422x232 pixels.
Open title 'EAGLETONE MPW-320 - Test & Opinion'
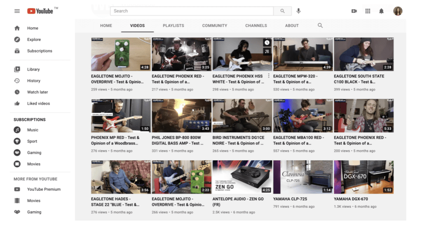(x=295, y=79)
